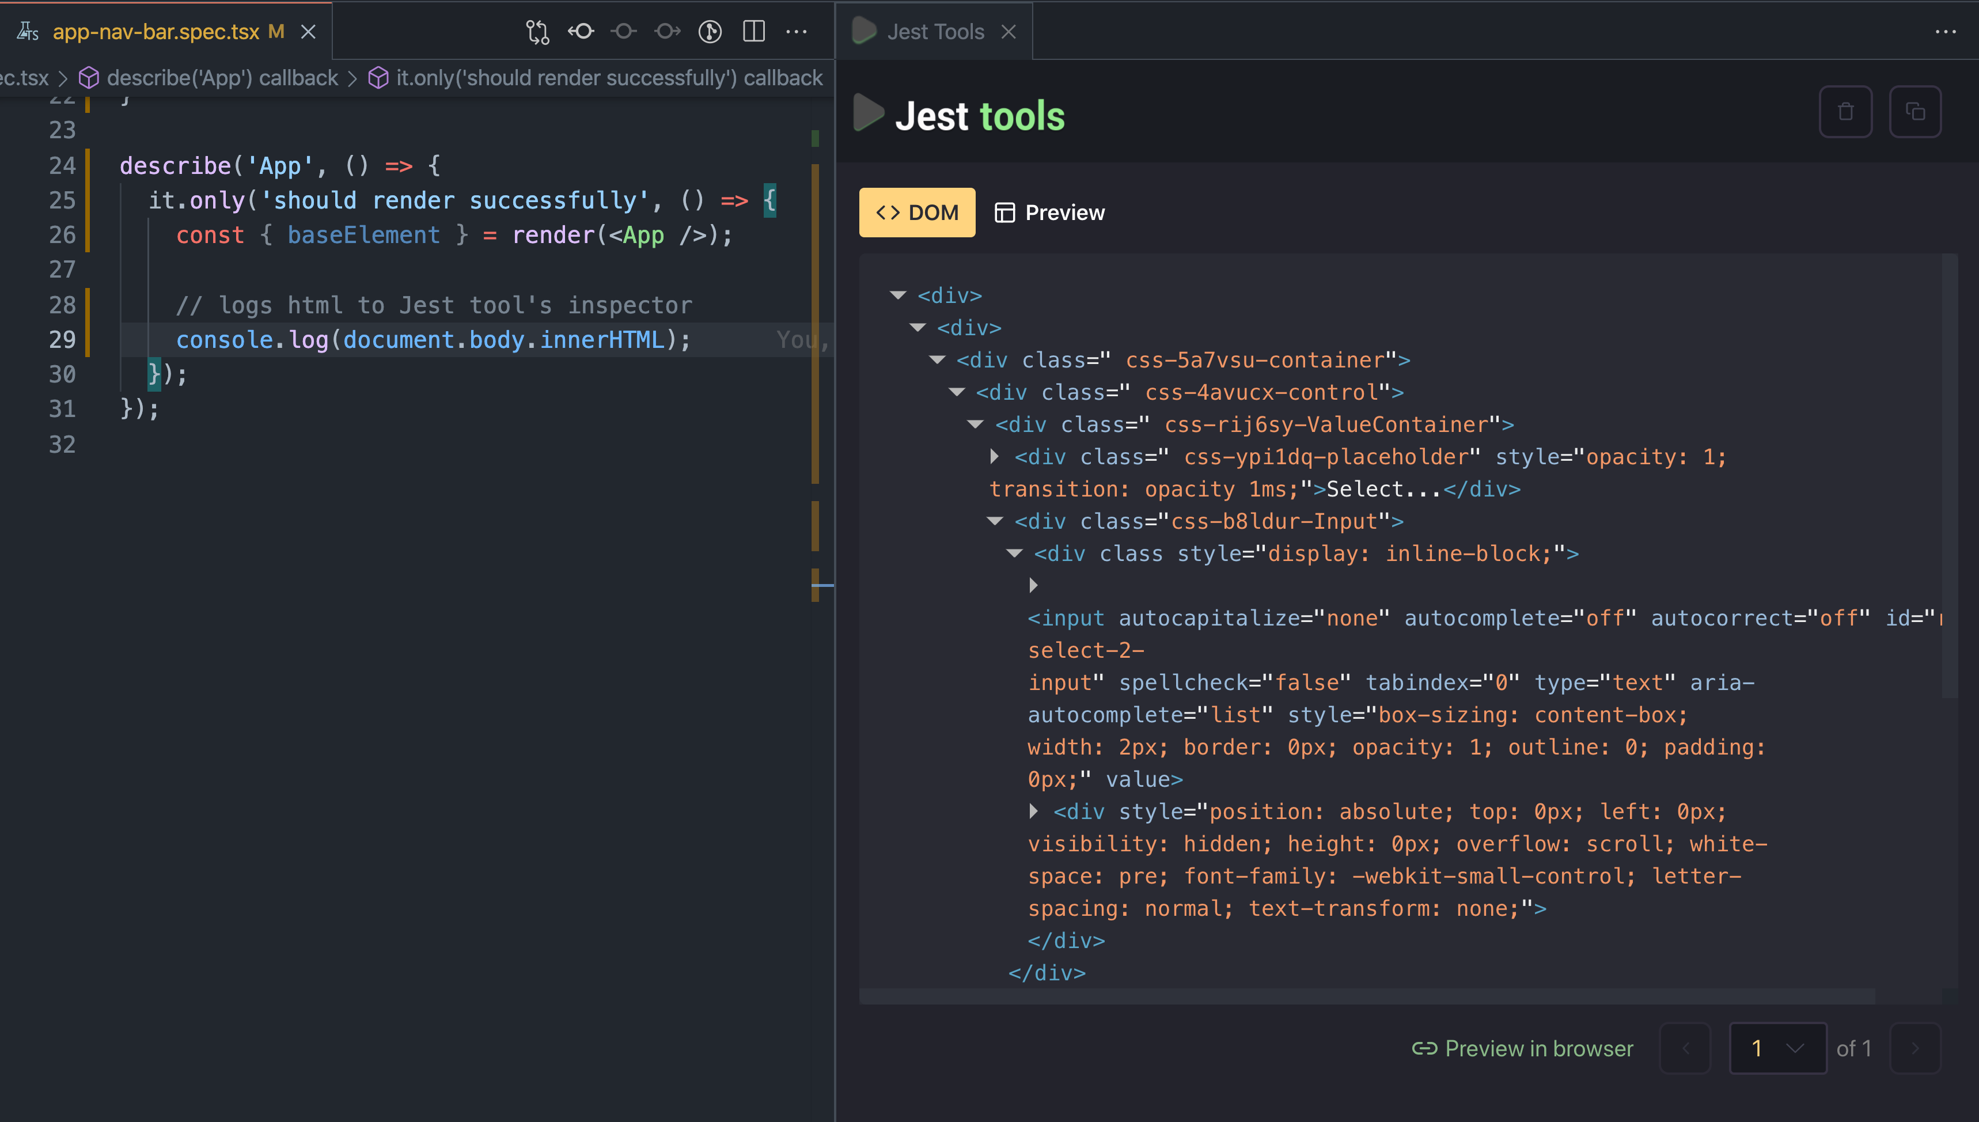Click the beaker icon on the spec.tsx tab
1979x1122 pixels.
tap(28, 31)
